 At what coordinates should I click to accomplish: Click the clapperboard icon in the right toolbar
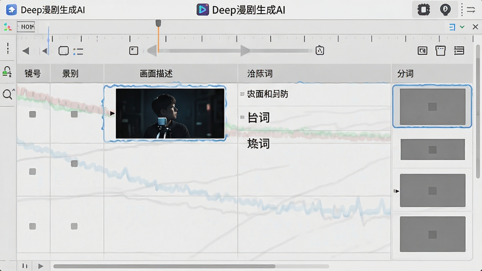coord(441,51)
